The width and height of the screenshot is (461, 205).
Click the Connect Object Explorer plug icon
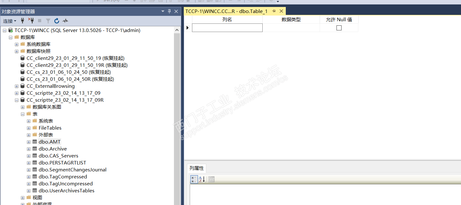click(22, 21)
